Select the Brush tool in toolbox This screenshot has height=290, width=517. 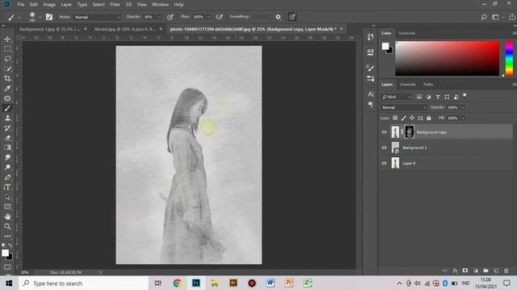(7, 108)
